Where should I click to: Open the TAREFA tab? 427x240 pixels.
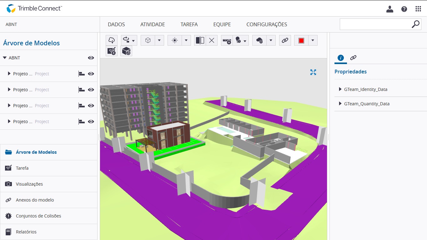[x=189, y=24]
